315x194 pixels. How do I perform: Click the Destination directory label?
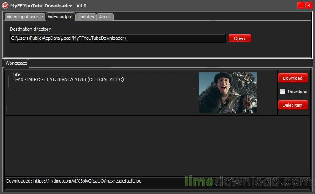click(x=31, y=29)
